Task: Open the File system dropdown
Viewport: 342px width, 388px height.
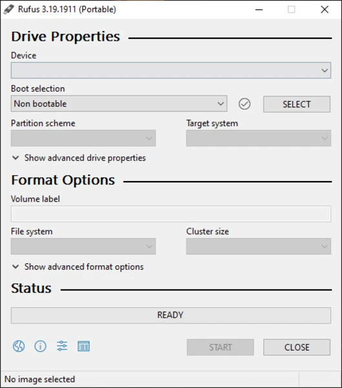Action: coord(83,246)
